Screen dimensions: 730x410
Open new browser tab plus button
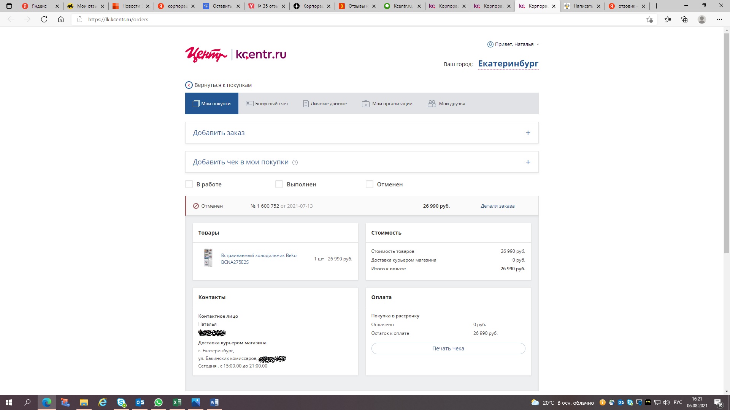coord(656,6)
